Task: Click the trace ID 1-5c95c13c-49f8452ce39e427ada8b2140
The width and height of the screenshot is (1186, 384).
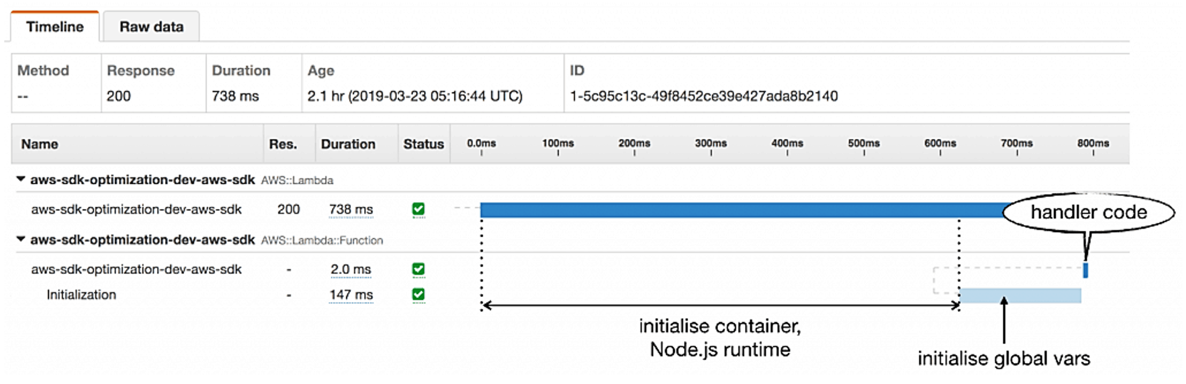Action: [x=703, y=96]
